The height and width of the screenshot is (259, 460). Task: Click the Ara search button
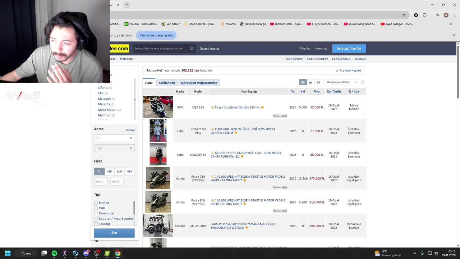114,233
